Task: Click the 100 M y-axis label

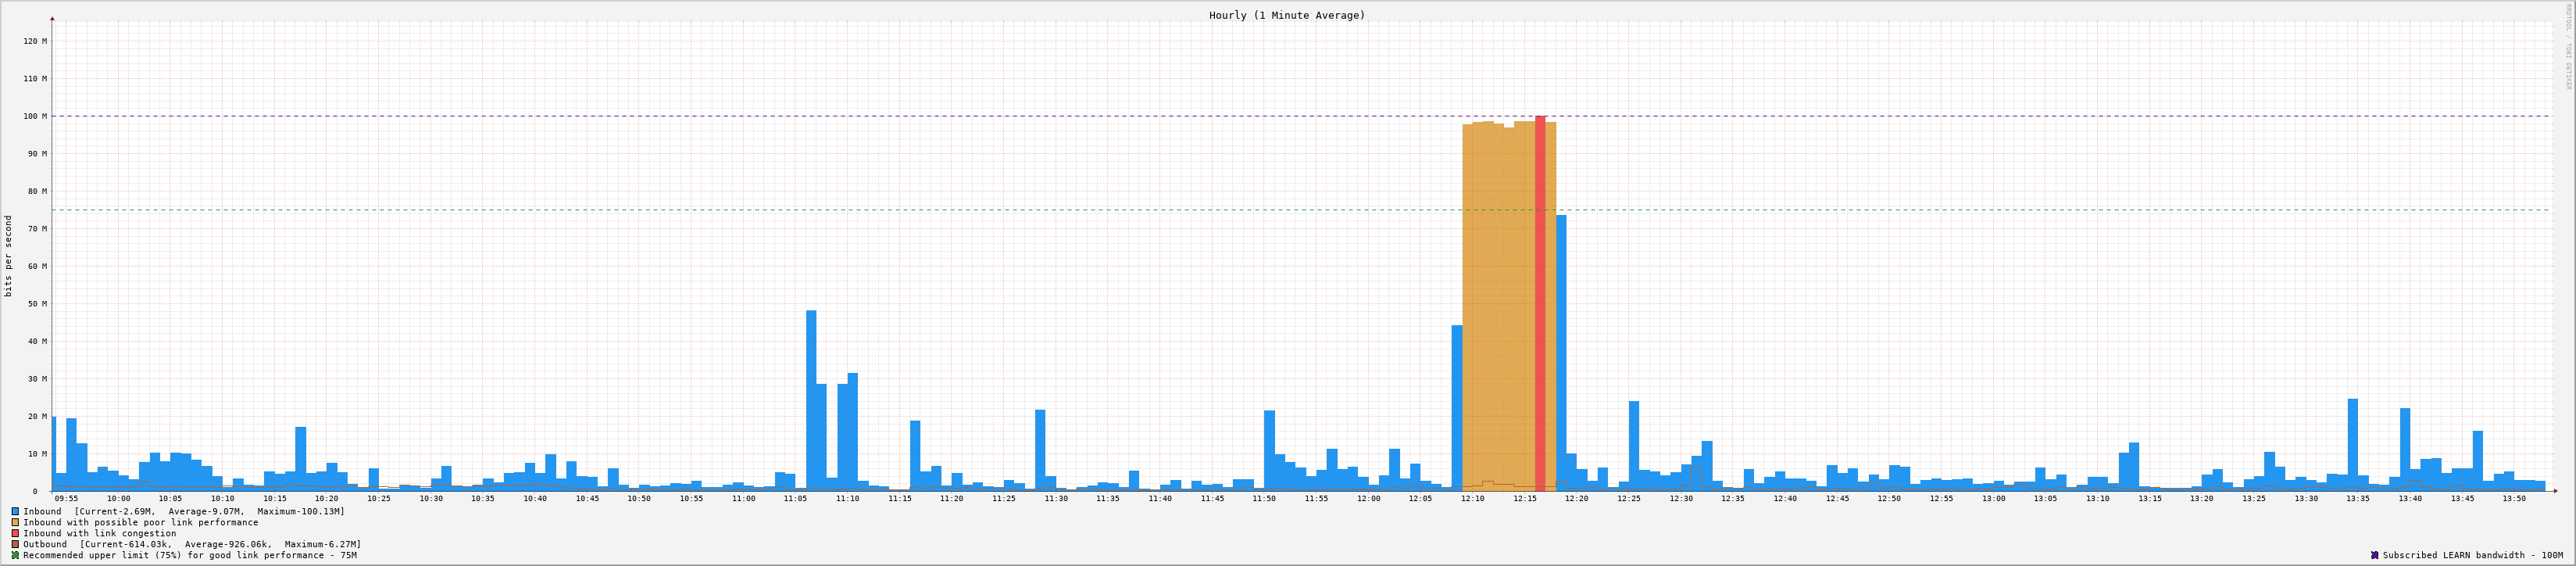Action: tap(35, 116)
